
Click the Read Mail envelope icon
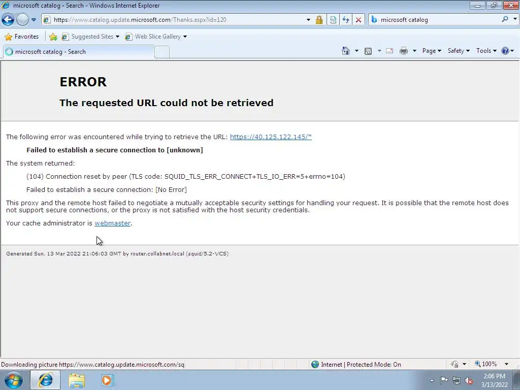(x=389, y=51)
